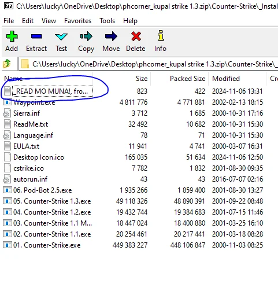Image resolution: width=278 pixels, height=306 pixels.
Task: Select the Waypoint.exe file icon
Action: 8,102
